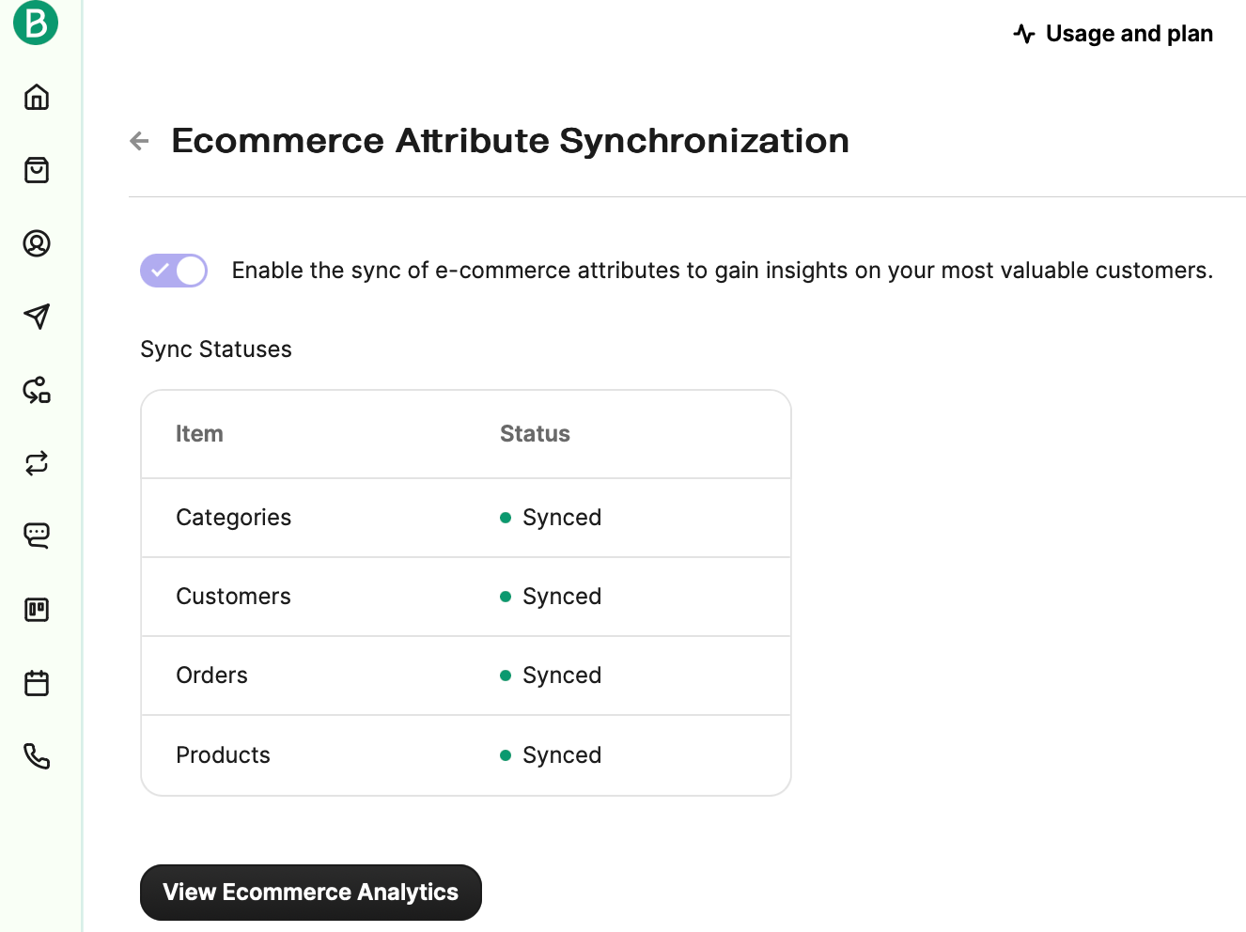Screen dimensions: 1246x932
Task: Click the View Ecommerce Analytics button
Action: tap(310, 892)
